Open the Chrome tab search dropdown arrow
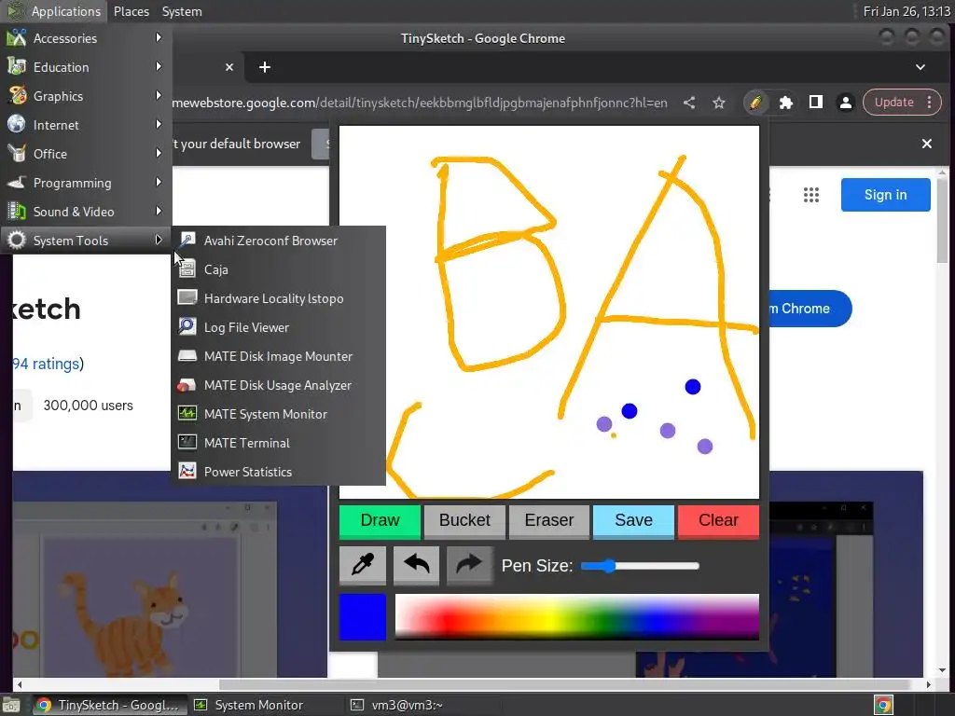This screenshot has height=716, width=955. click(920, 67)
